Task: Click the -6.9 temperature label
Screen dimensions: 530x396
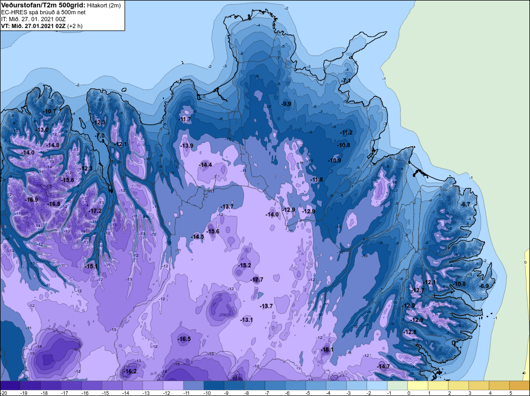Action: (484, 285)
